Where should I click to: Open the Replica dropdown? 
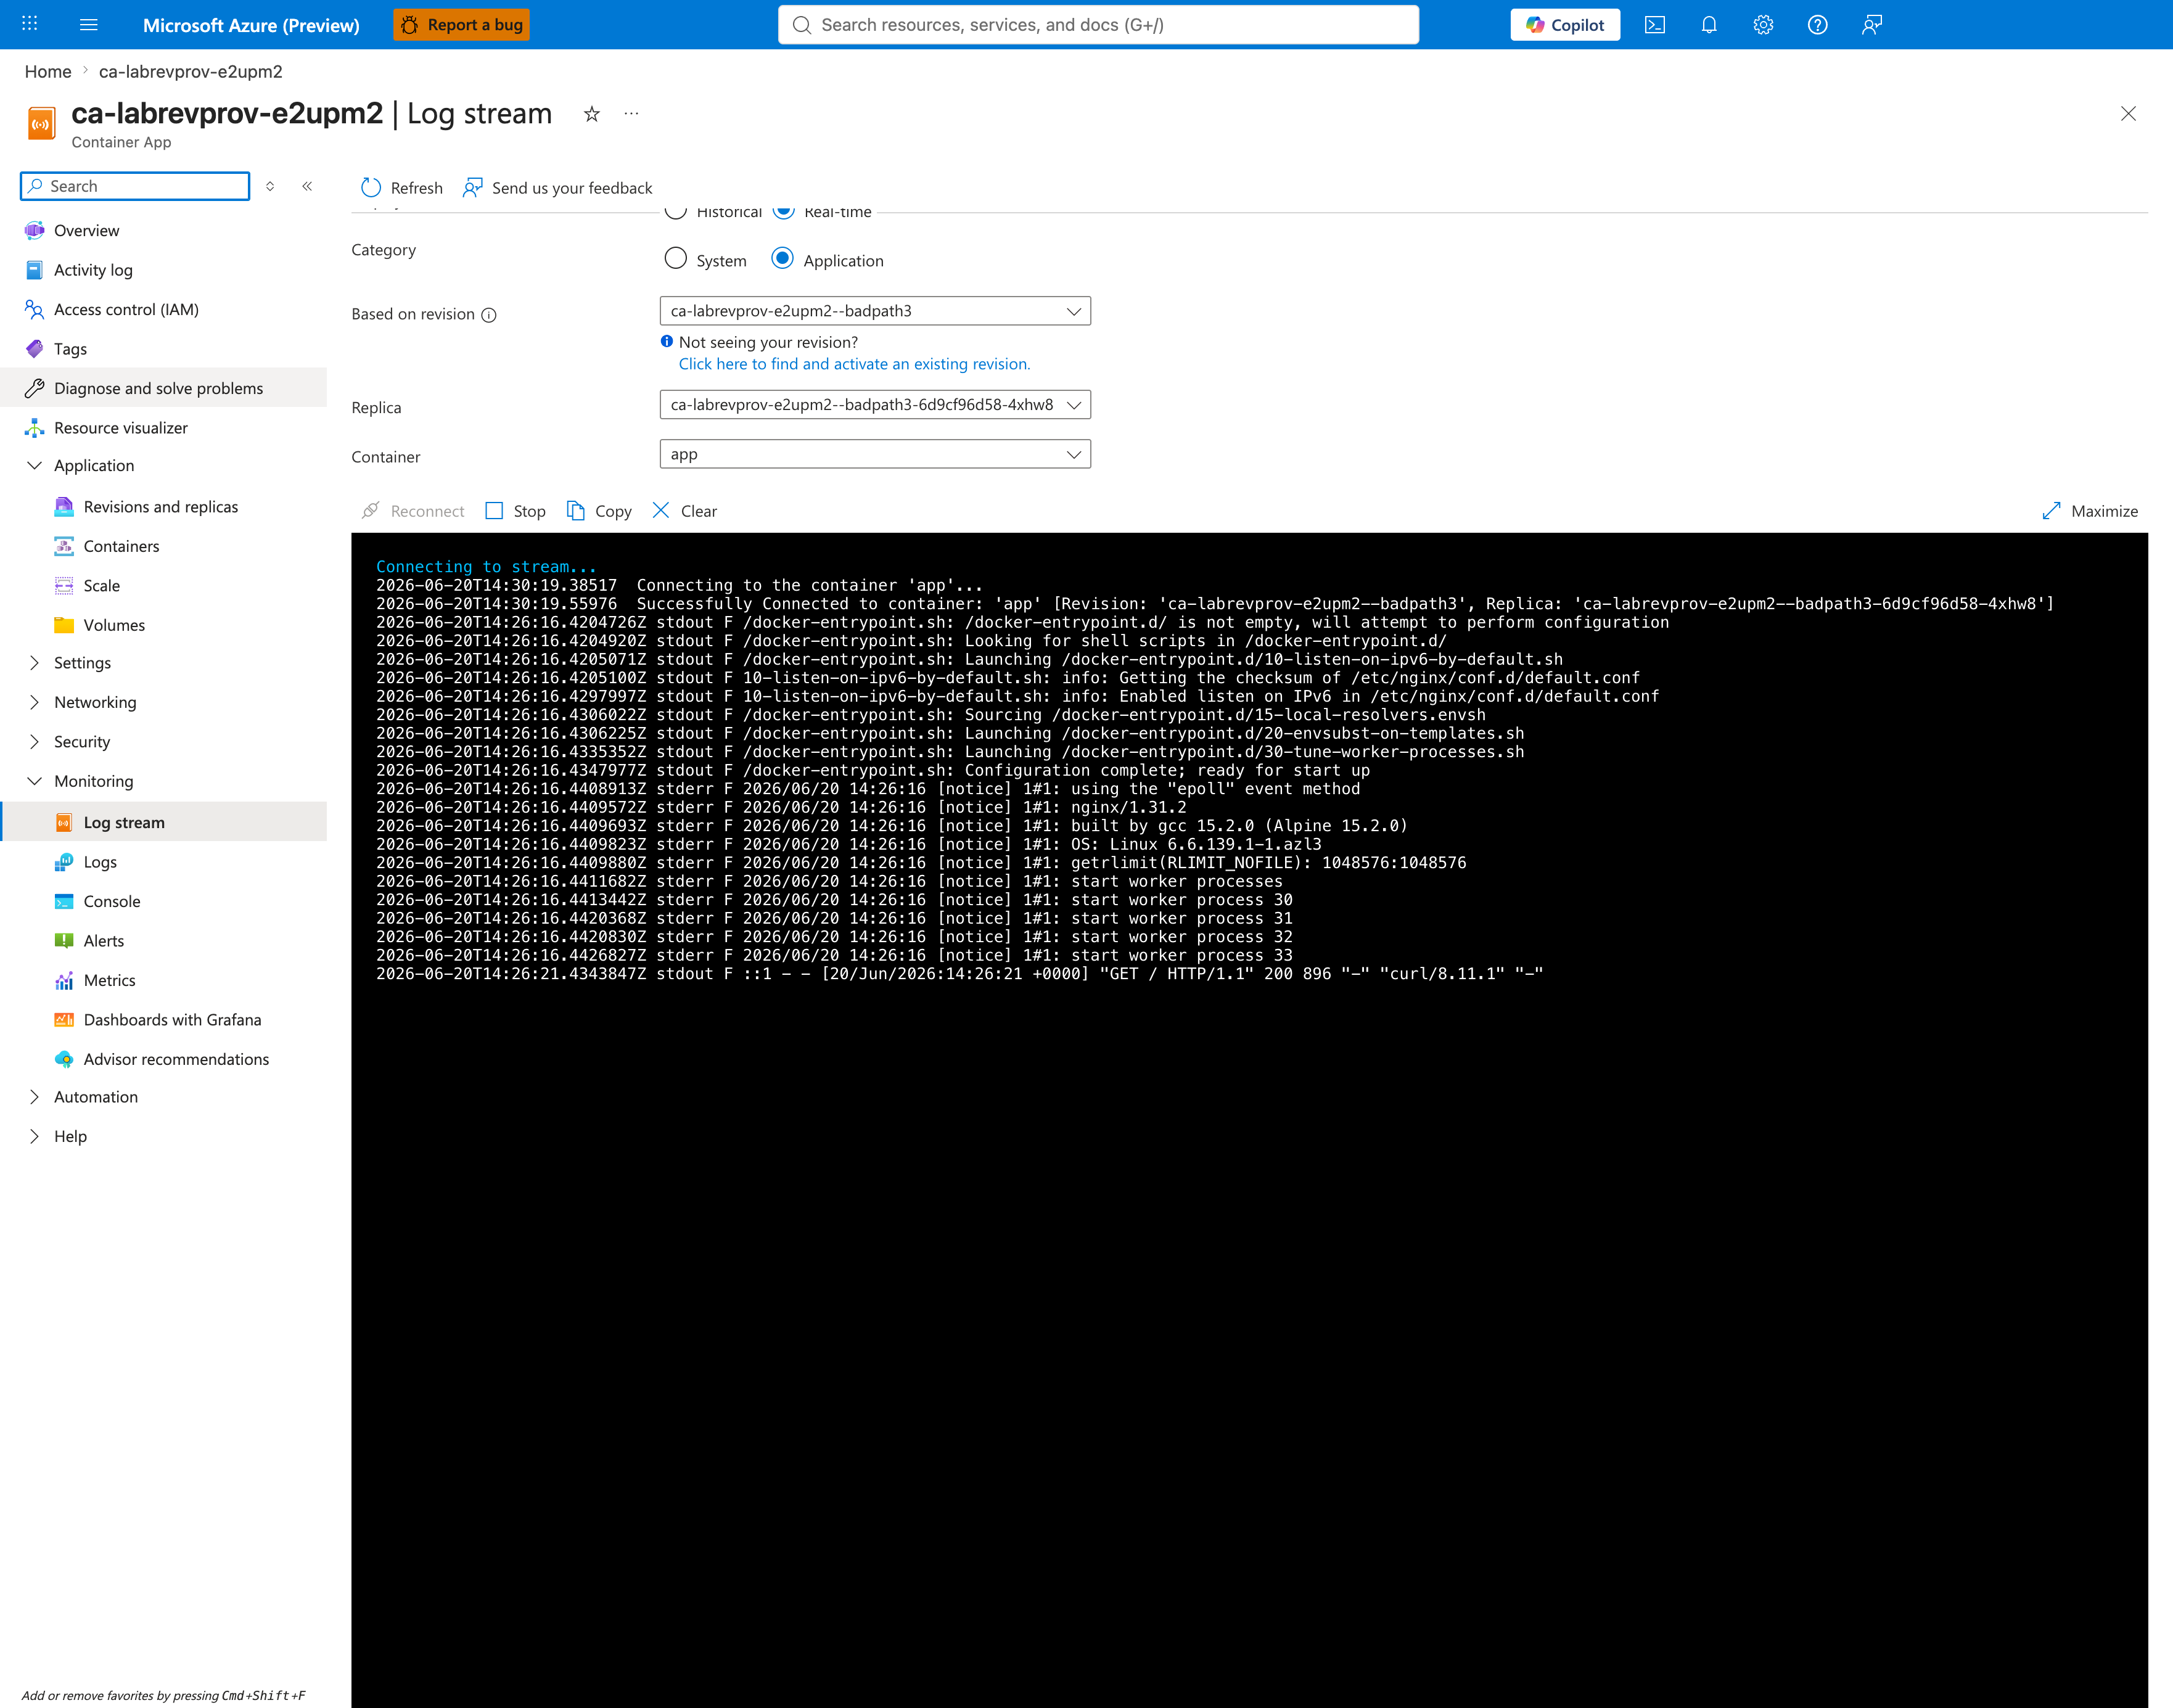coord(875,405)
